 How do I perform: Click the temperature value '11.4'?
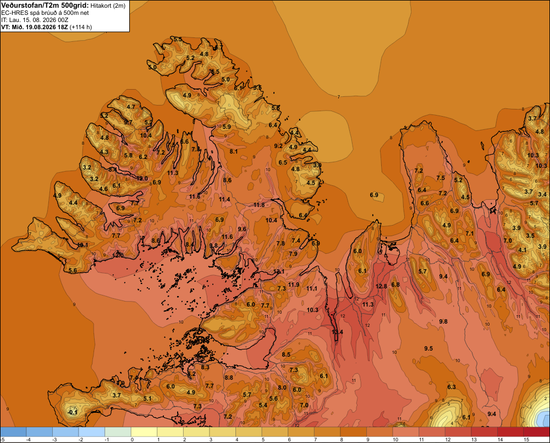(224, 199)
